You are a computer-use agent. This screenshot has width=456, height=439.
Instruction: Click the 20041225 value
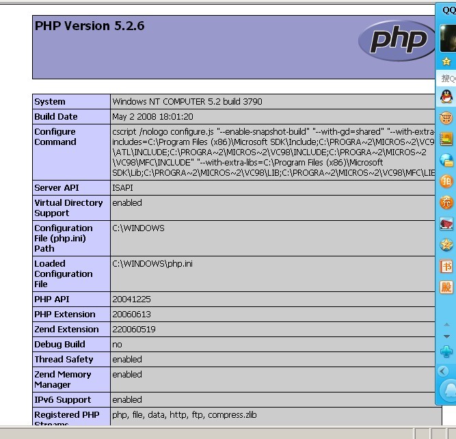click(131, 300)
